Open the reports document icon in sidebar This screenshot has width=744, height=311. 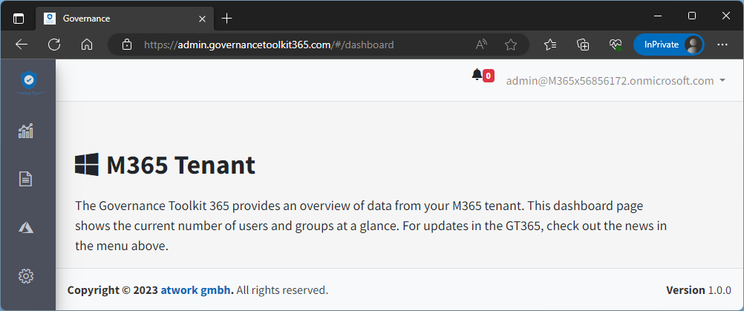click(x=26, y=179)
